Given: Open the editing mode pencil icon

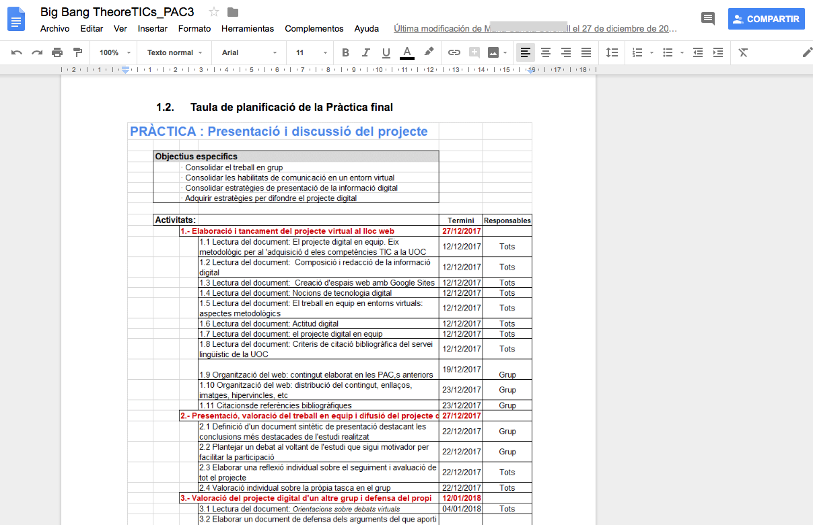Looking at the screenshot, I should [807, 52].
